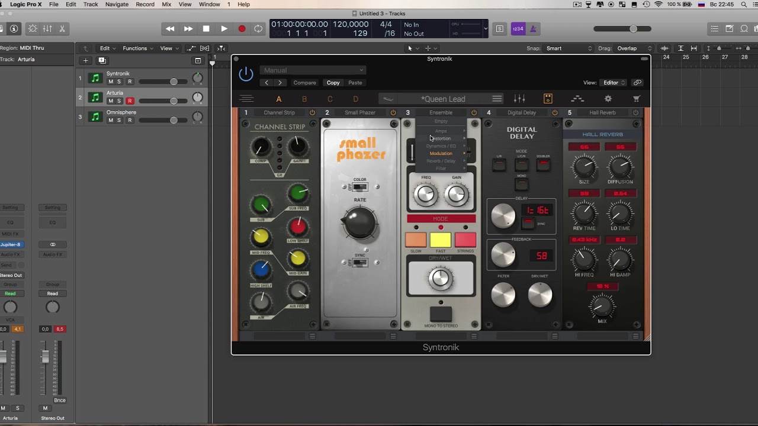Open the Functions dropdown menu
Viewport: 758px width, 426px height.
tap(138, 49)
